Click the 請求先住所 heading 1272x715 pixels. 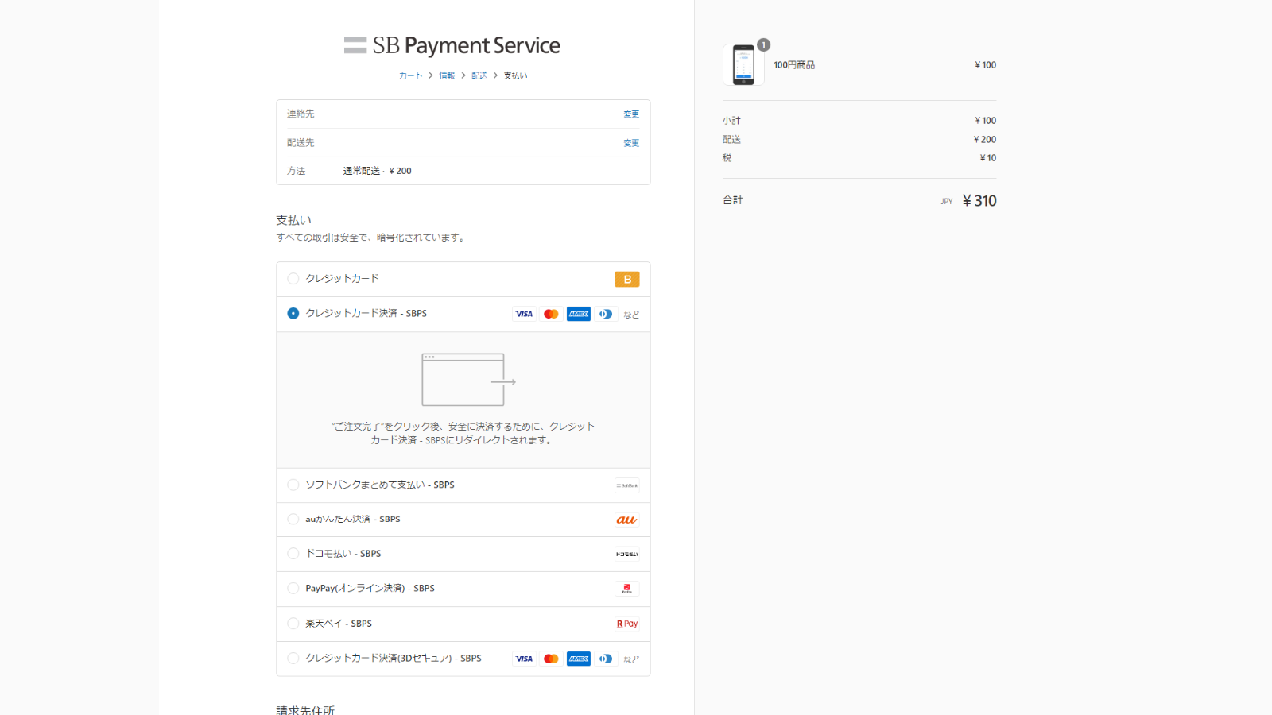tap(305, 709)
